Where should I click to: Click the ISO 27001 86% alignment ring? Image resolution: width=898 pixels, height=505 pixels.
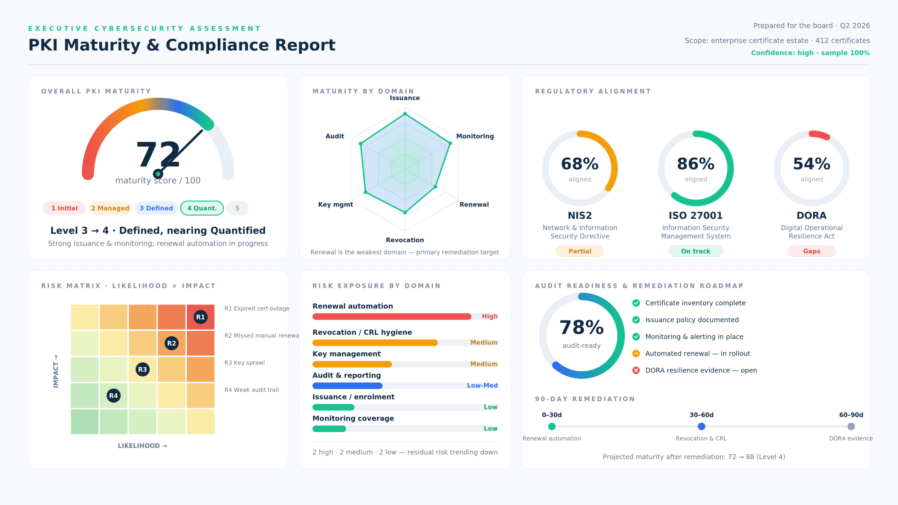click(696, 168)
